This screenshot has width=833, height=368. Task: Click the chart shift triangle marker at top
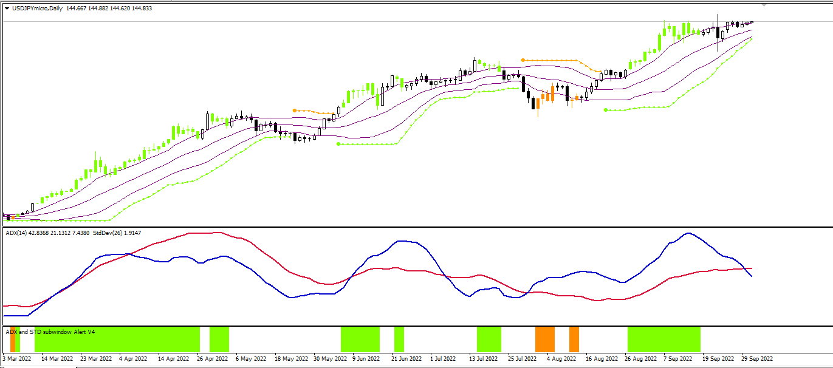click(764, 5)
